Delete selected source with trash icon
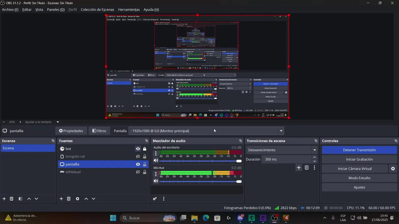399x224 pixels. [69, 199]
